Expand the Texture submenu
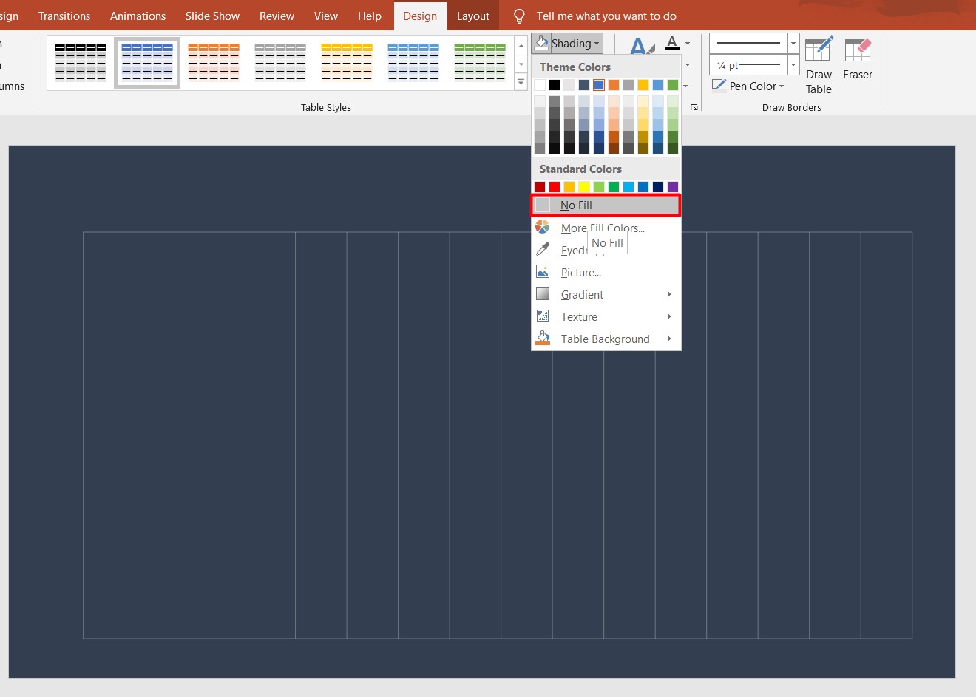 [x=580, y=316]
